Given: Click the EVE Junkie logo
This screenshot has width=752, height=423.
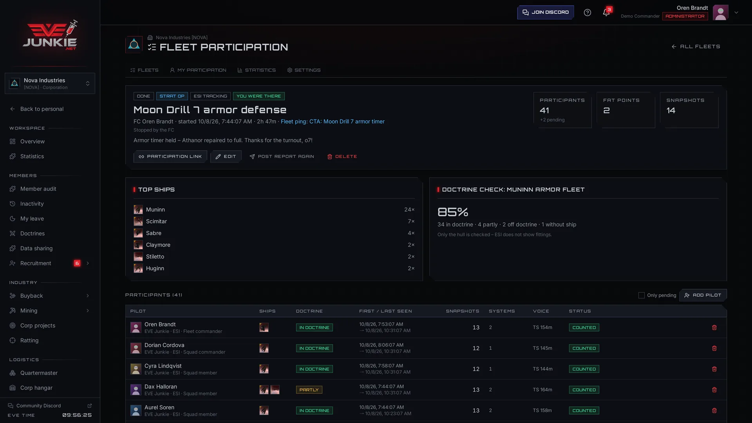Looking at the screenshot, I should [50, 35].
